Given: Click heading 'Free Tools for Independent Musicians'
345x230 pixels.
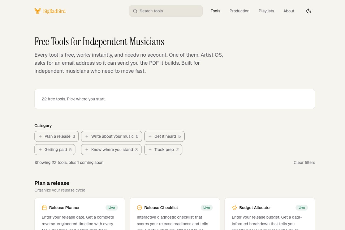Looking at the screenshot, I should pos(99,42).
